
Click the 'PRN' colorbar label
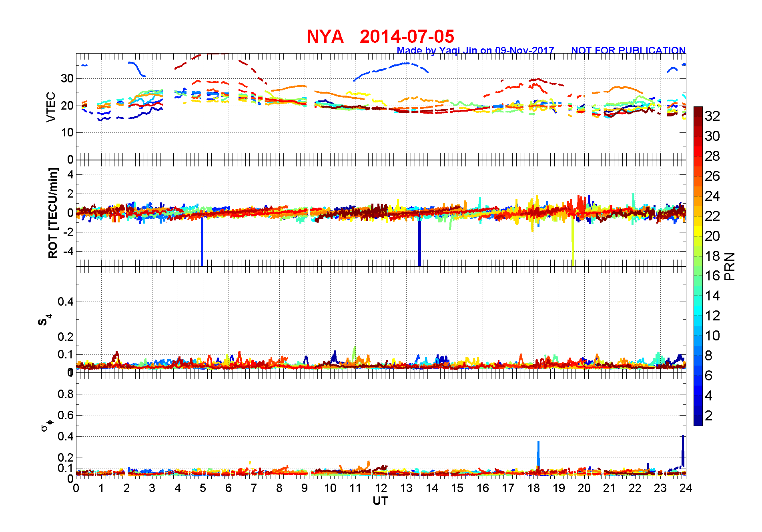(730, 266)
